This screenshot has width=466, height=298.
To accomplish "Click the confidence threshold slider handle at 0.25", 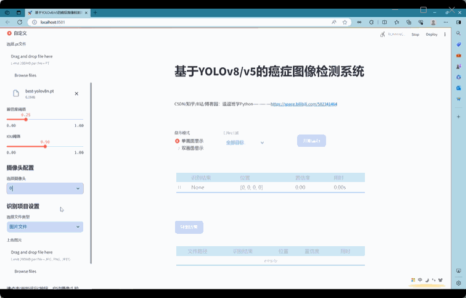I will [26, 119].
